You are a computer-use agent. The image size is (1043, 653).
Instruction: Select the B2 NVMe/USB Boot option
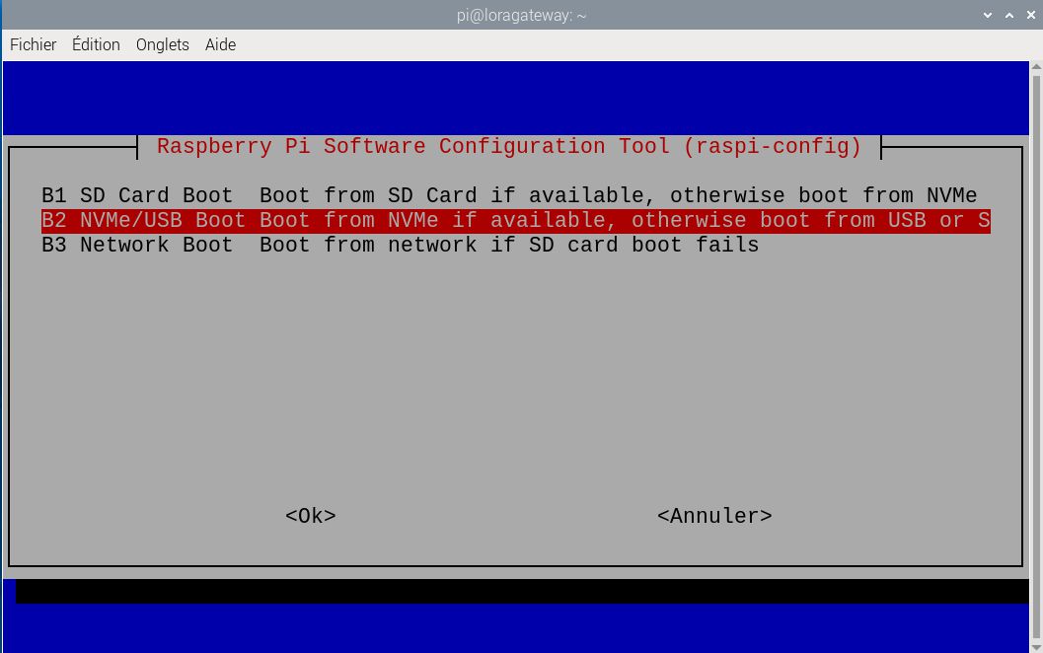point(515,220)
